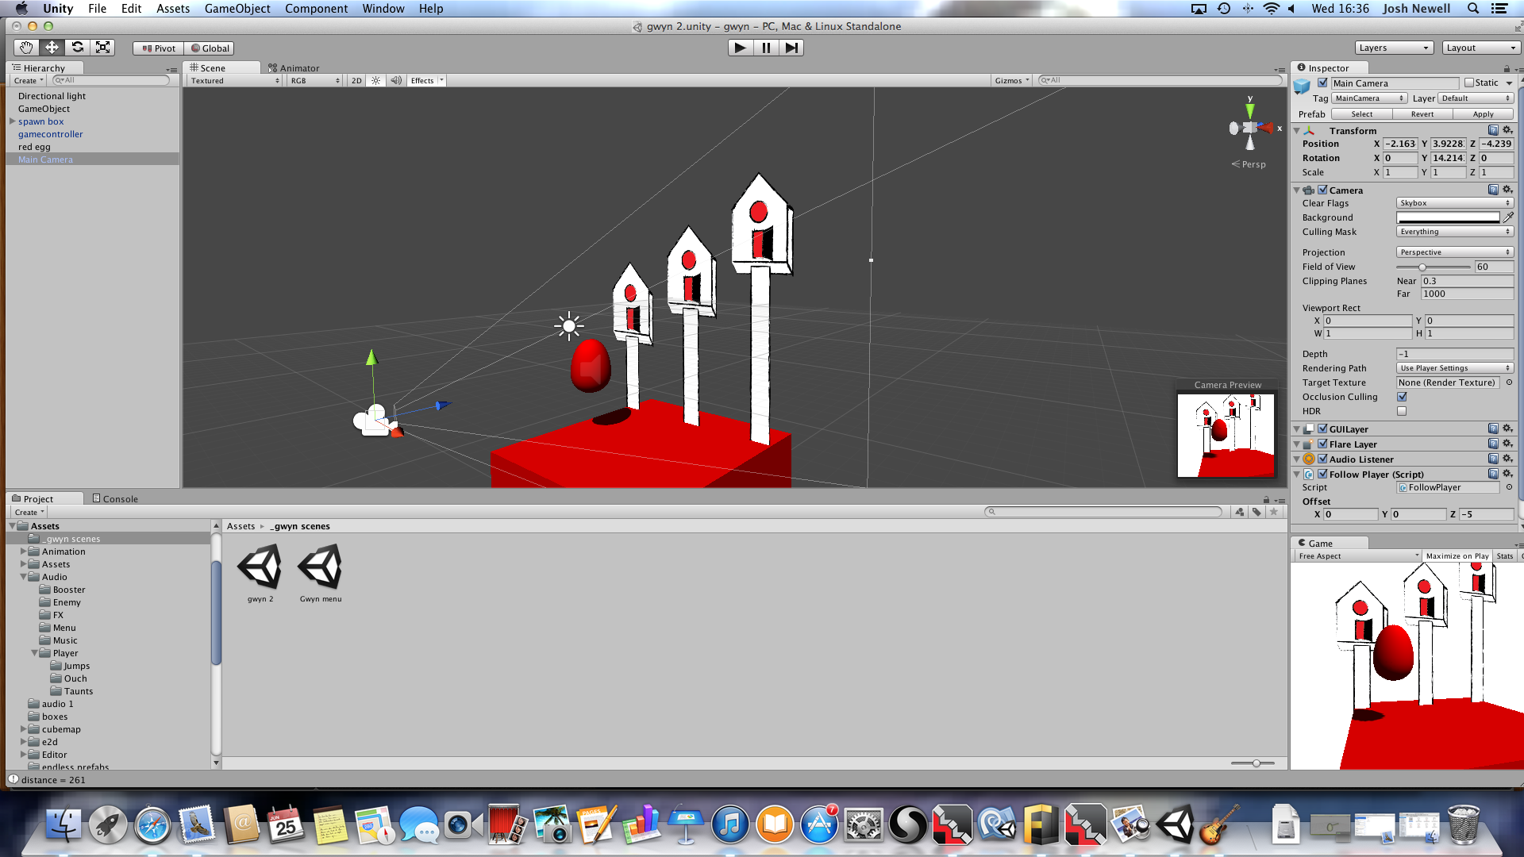Select the Hand tool in toolbar
This screenshot has width=1524, height=857.
pyautogui.click(x=26, y=48)
